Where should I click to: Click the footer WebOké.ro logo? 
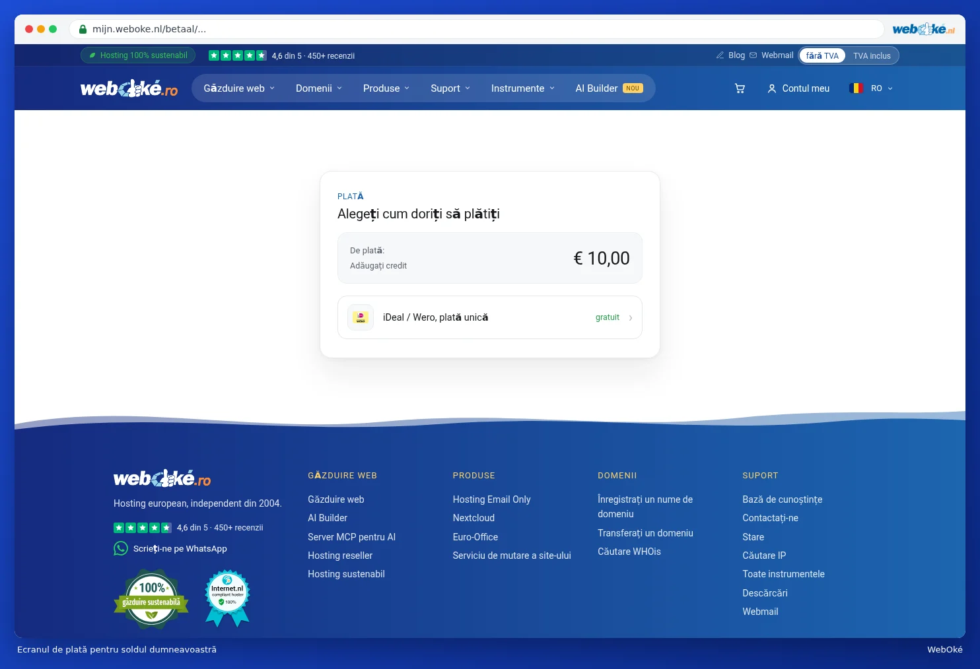[162, 478]
